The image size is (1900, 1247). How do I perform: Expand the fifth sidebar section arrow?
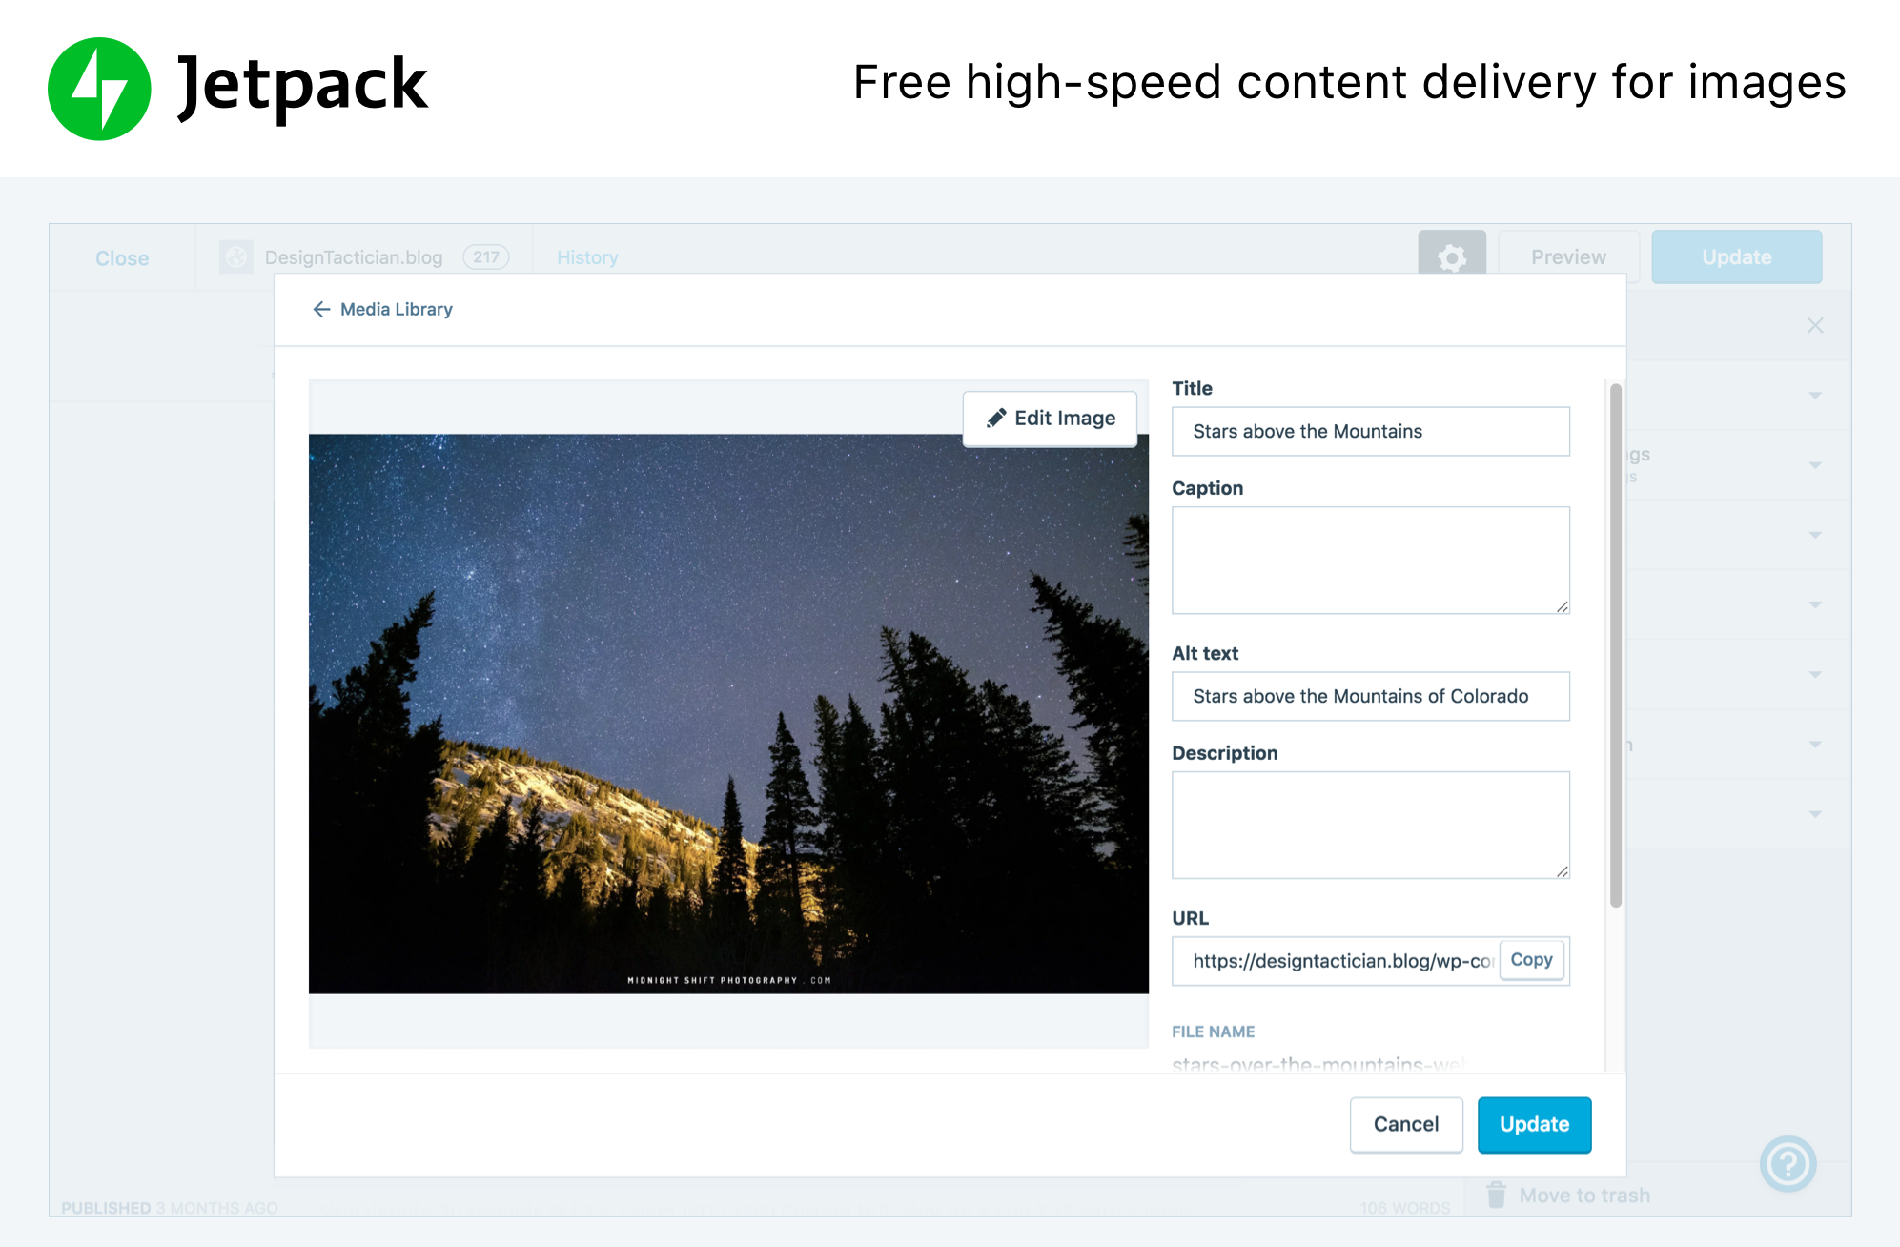(x=1815, y=674)
